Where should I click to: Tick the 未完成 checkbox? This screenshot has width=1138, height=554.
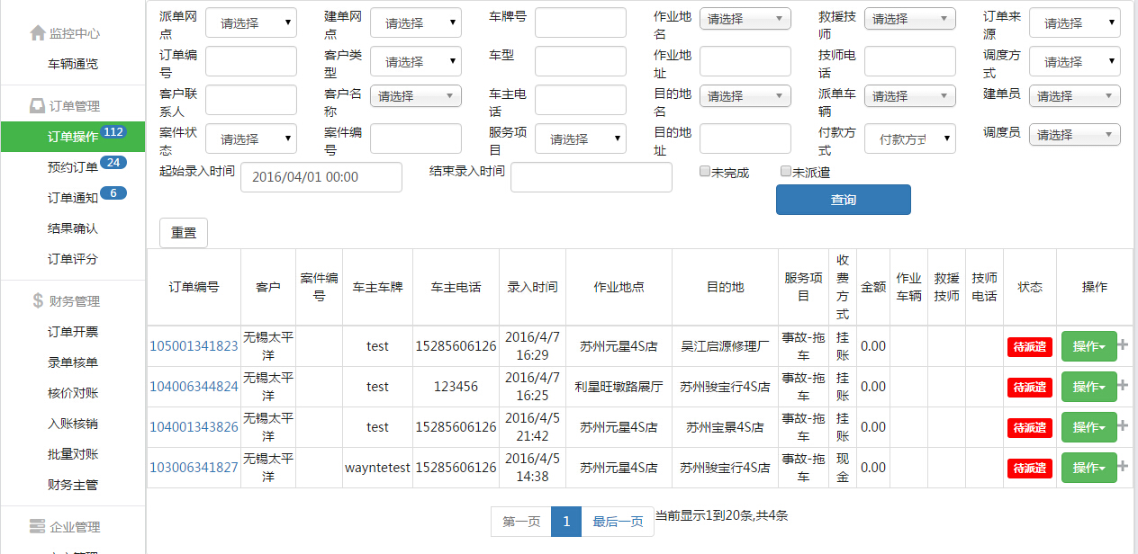click(705, 172)
